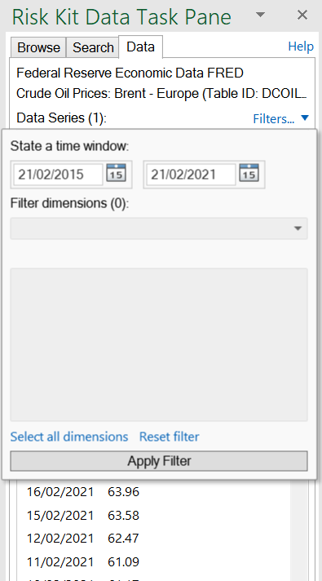Viewport: 322px width, 581px height.
Task: Switch to the Browse tab
Action: pos(38,47)
